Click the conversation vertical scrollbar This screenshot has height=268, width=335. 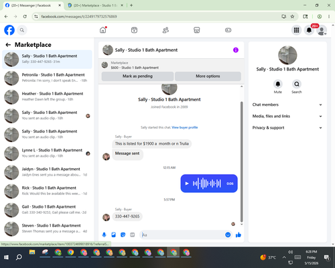[241, 161]
